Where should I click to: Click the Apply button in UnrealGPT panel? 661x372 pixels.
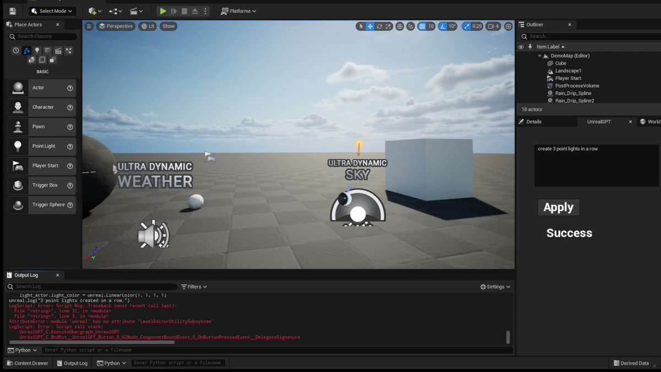click(558, 207)
